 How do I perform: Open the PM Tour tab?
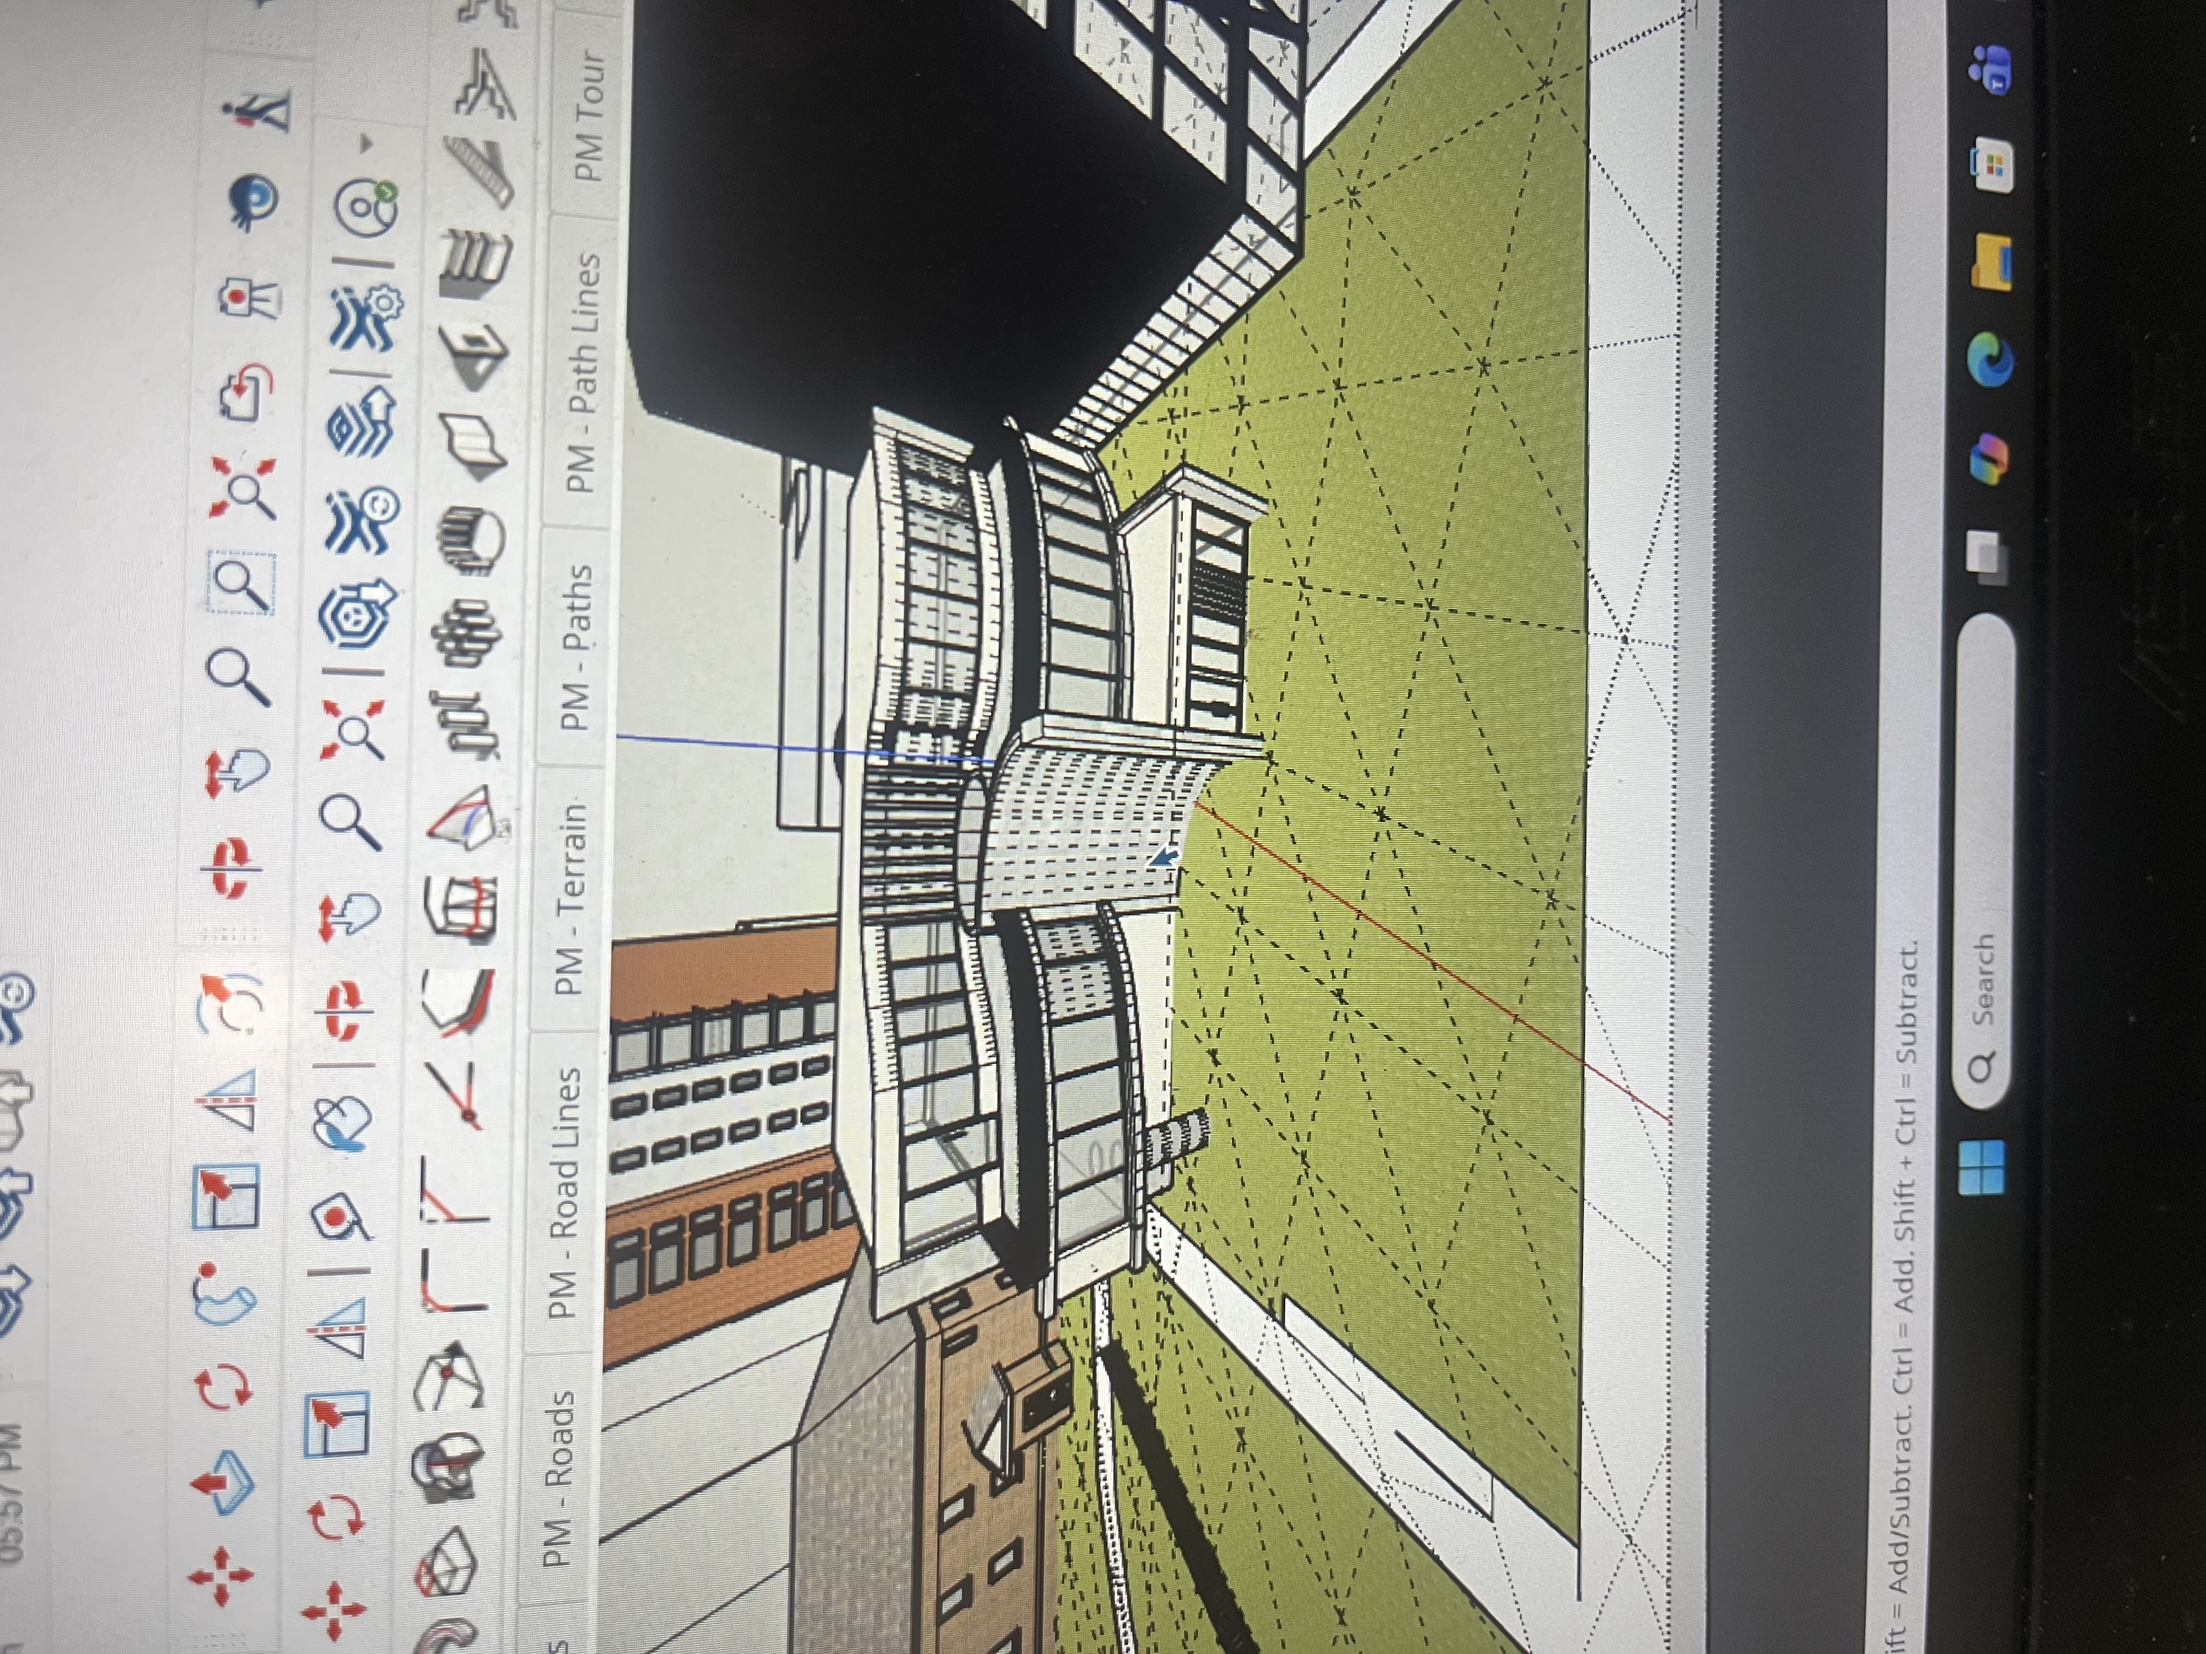tap(590, 115)
